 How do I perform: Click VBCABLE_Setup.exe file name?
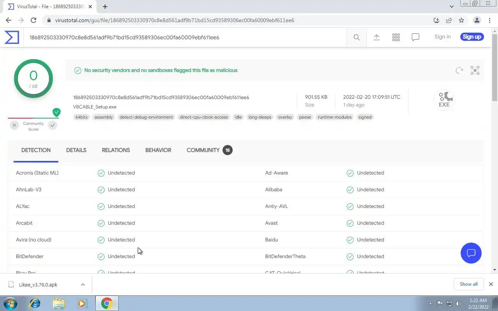(x=95, y=107)
